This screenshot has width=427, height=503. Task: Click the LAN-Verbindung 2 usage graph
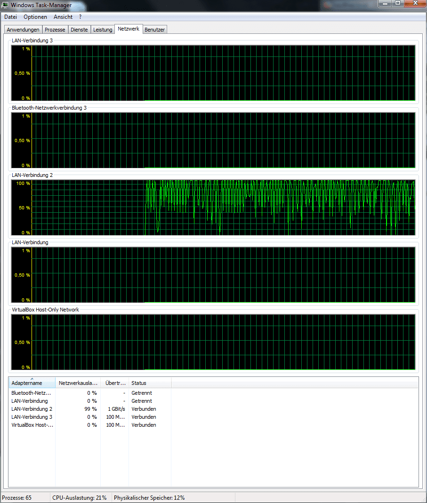213,208
